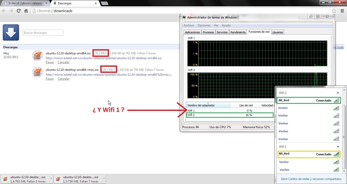Sort by Uso de red column header

click(x=241, y=105)
